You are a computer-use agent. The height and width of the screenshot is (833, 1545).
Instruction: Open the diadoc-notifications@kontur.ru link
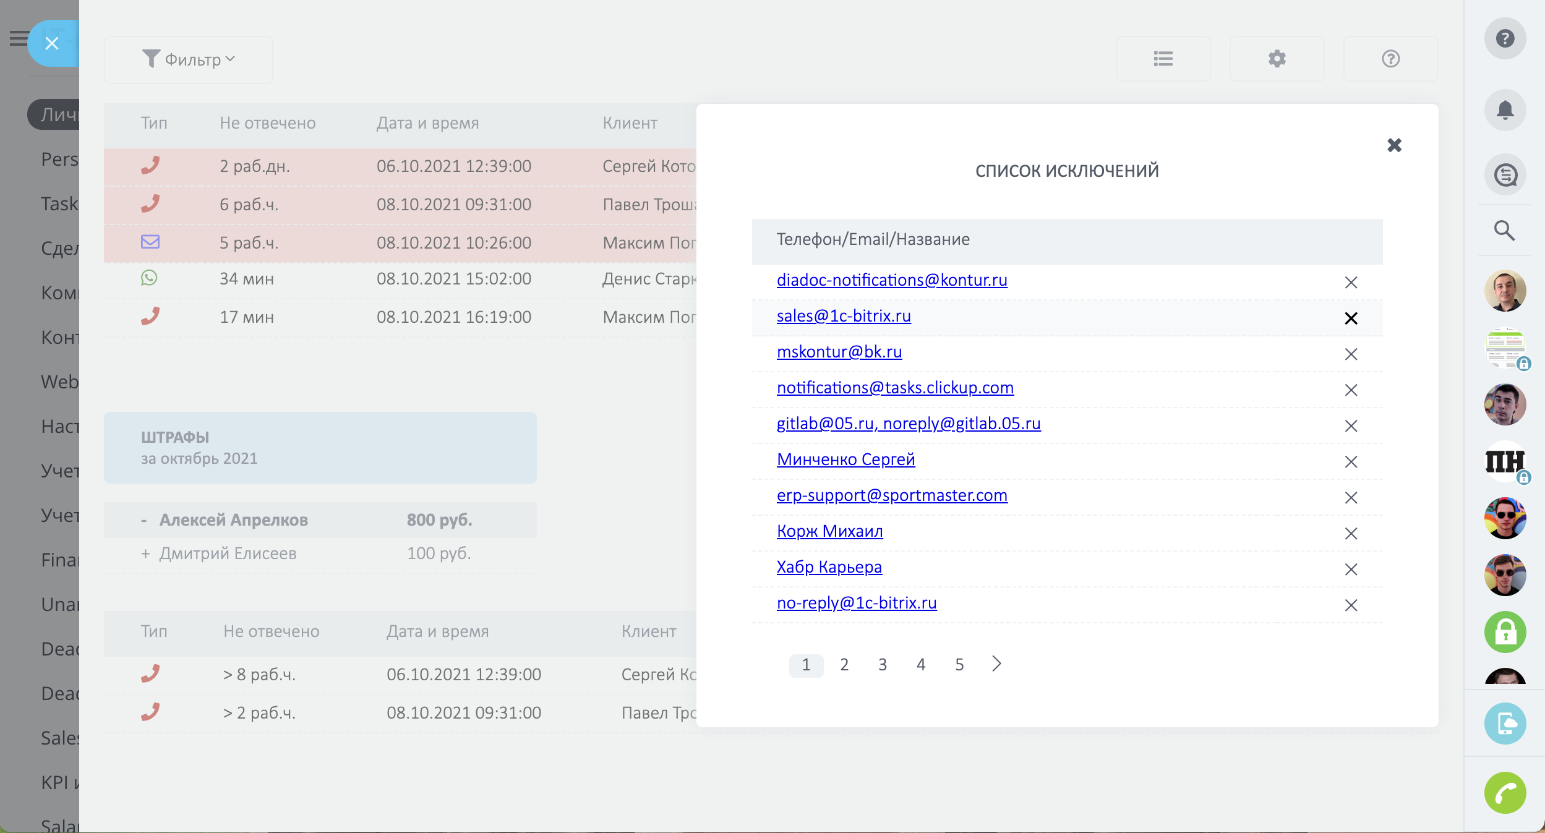click(x=892, y=280)
